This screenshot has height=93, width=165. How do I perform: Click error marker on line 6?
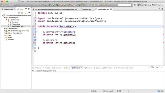point(33,26)
